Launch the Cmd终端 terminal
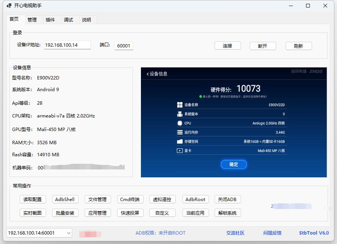The width and height of the screenshot is (337, 244). [130, 199]
